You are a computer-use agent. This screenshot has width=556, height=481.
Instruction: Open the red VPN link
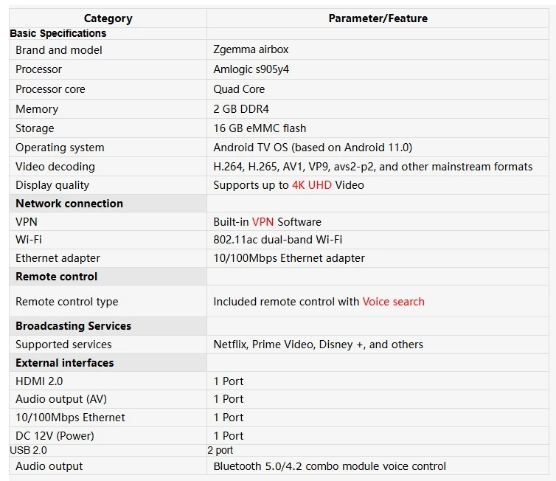pyautogui.click(x=263, y=221)
